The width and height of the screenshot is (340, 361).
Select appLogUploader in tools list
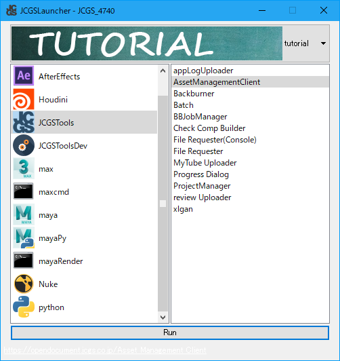click(x=250, y=71)
